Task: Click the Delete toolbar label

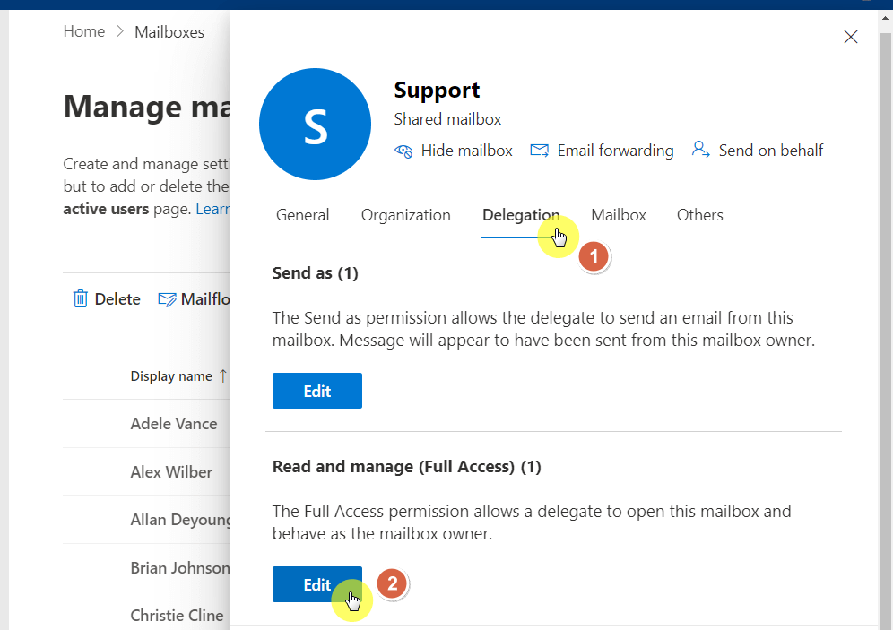Action: [x=117, y=298]
